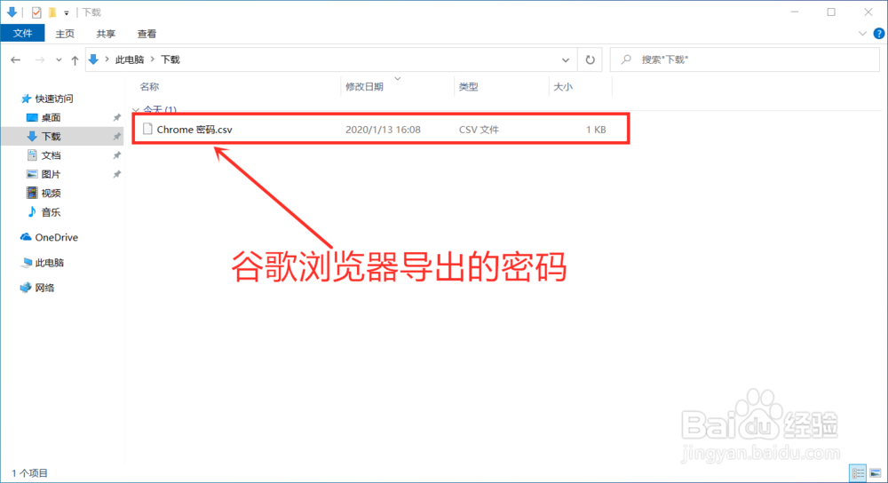
Task: Open 图片 in the navigation pane
Action: point(51,174)
